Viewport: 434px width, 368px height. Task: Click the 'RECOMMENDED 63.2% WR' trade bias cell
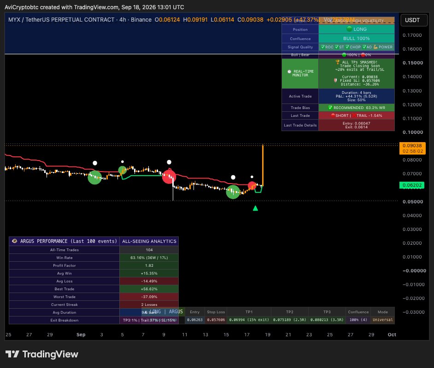357,108
